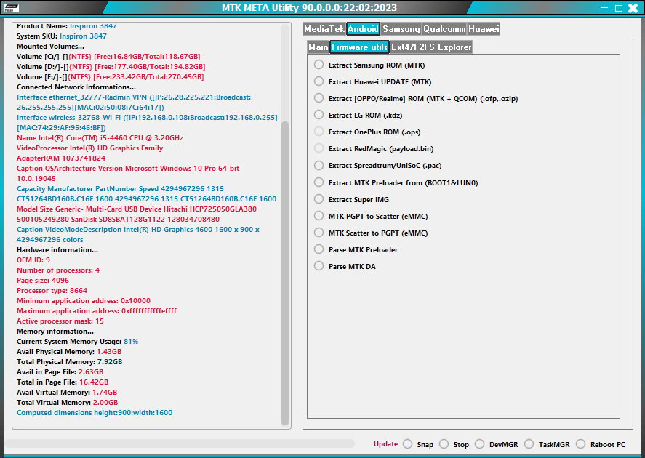Select Parse MTK Preloader option
The height and width of the screenshot is (458, 645).
(x=318, y=249)
